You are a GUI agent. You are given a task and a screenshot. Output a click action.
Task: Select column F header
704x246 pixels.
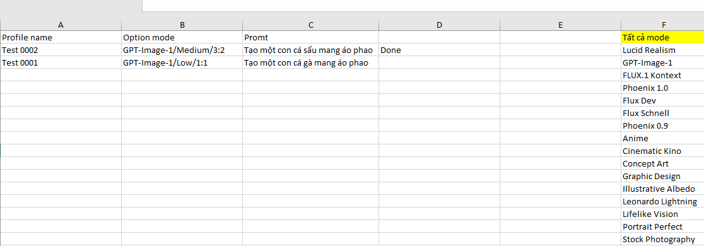click(663, 25)
